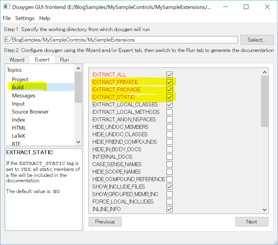Click the Topics header in tree
Image resolution: width=278 pixels, height=245 pixels.
(x=14, y=70)
